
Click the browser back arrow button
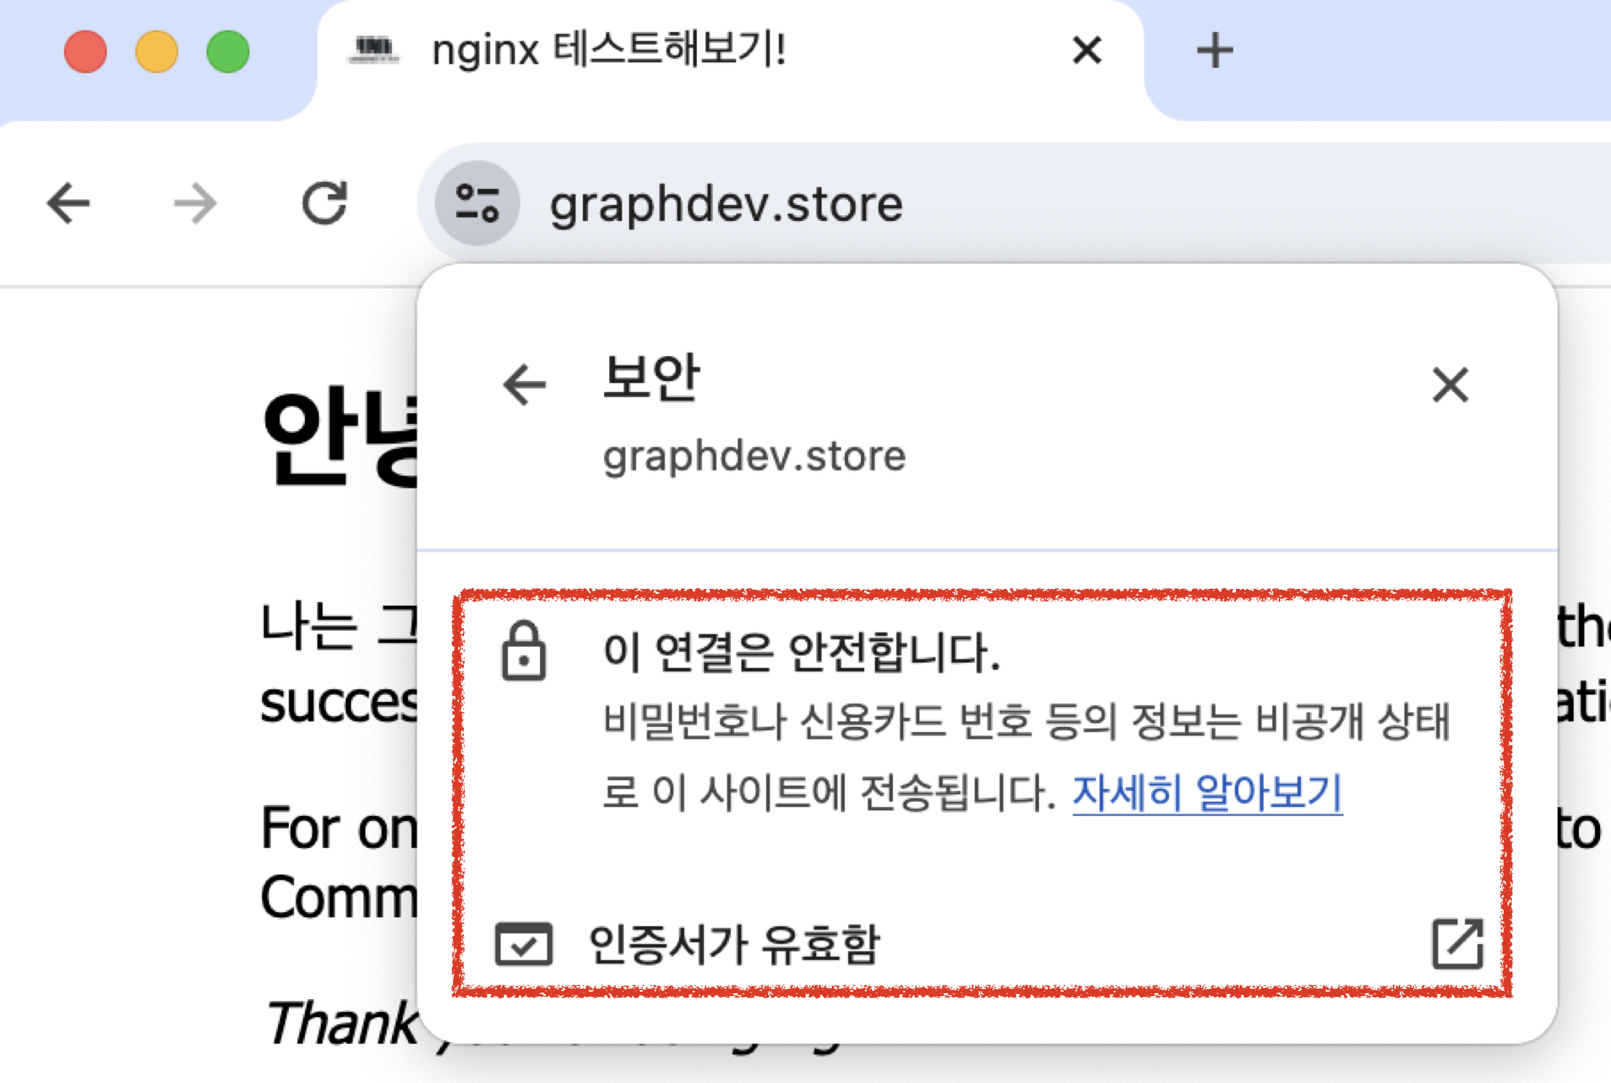pyautogui.click(x=68, y=203)
